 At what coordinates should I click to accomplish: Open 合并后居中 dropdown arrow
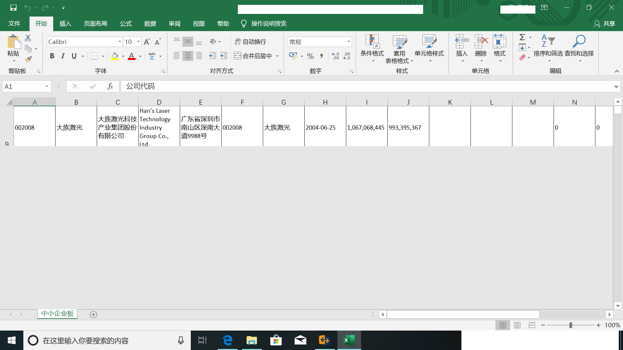[277, 56]
